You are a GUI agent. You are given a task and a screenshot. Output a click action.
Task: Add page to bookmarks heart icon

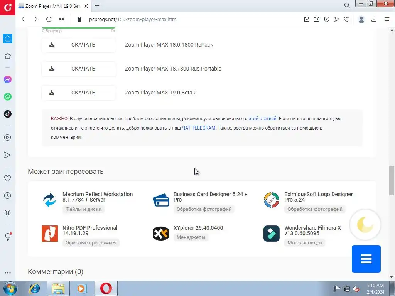(x=347, y=19)
